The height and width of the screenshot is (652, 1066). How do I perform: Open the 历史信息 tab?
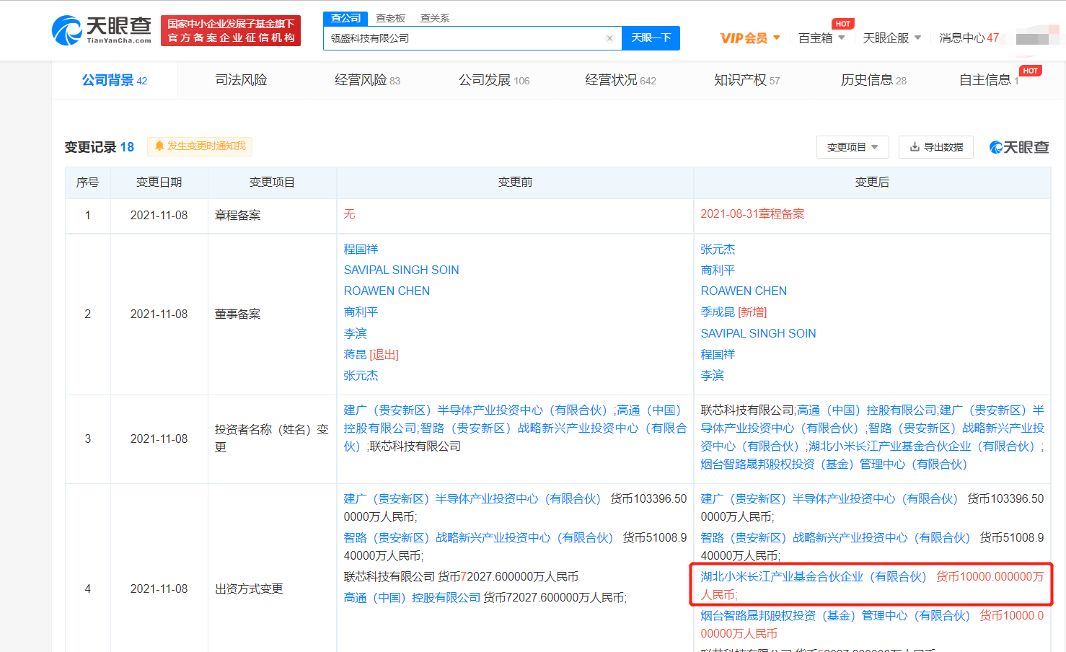pos(873,80)
